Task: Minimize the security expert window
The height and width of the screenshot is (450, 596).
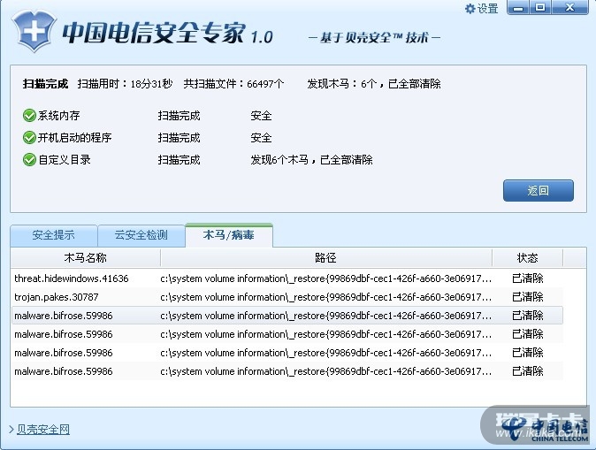Action: coord(518,8)
